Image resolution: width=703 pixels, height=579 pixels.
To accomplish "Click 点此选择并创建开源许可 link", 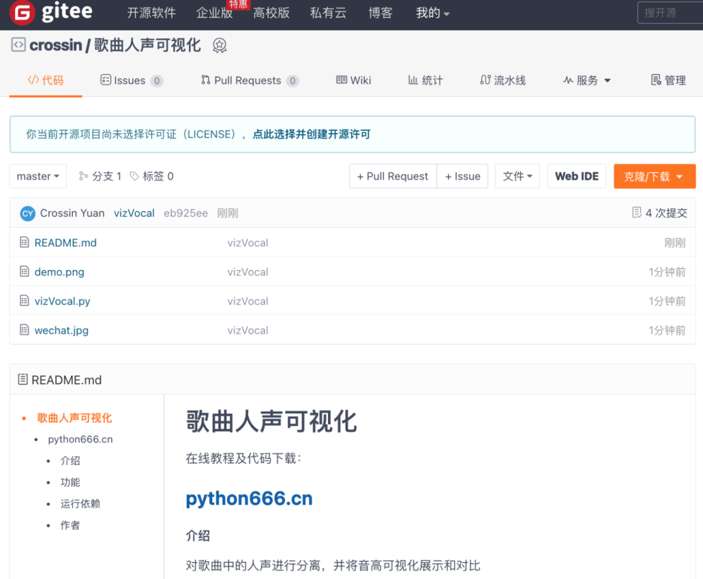I will (312, 134).
